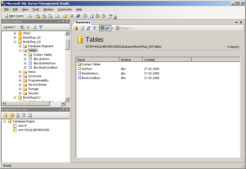
Task: Start a SQL Server Compact Edition Query
Action: coord(57,16)
